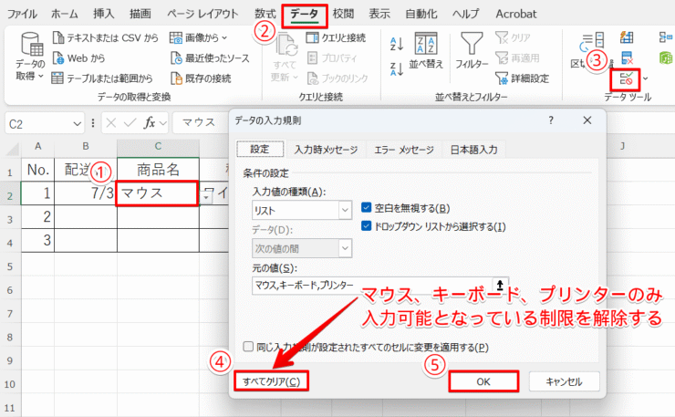675x417 pixels.
Task: Open data validation dropdown arrow in ribbon
Action: [645, 78]
